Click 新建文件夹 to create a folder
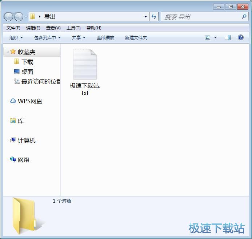252x239 pixels. (136, 37)
